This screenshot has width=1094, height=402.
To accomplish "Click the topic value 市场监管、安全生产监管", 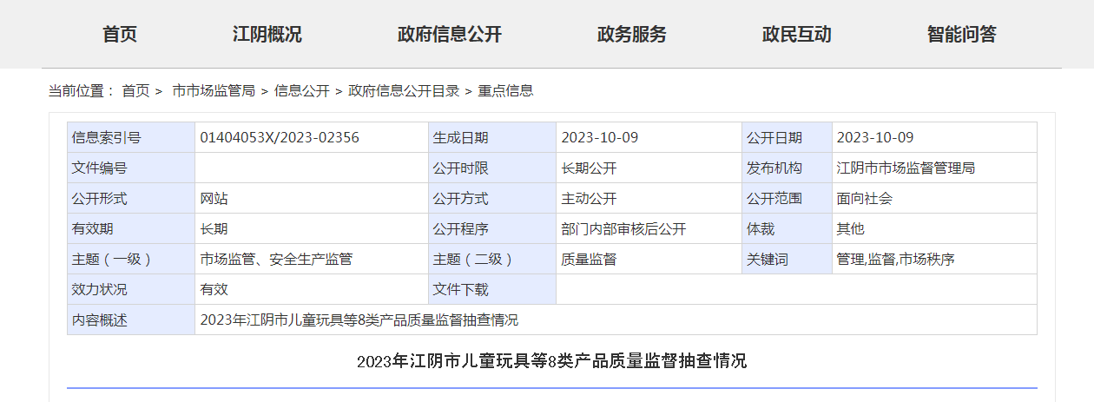I will click(x=276, y=259).
